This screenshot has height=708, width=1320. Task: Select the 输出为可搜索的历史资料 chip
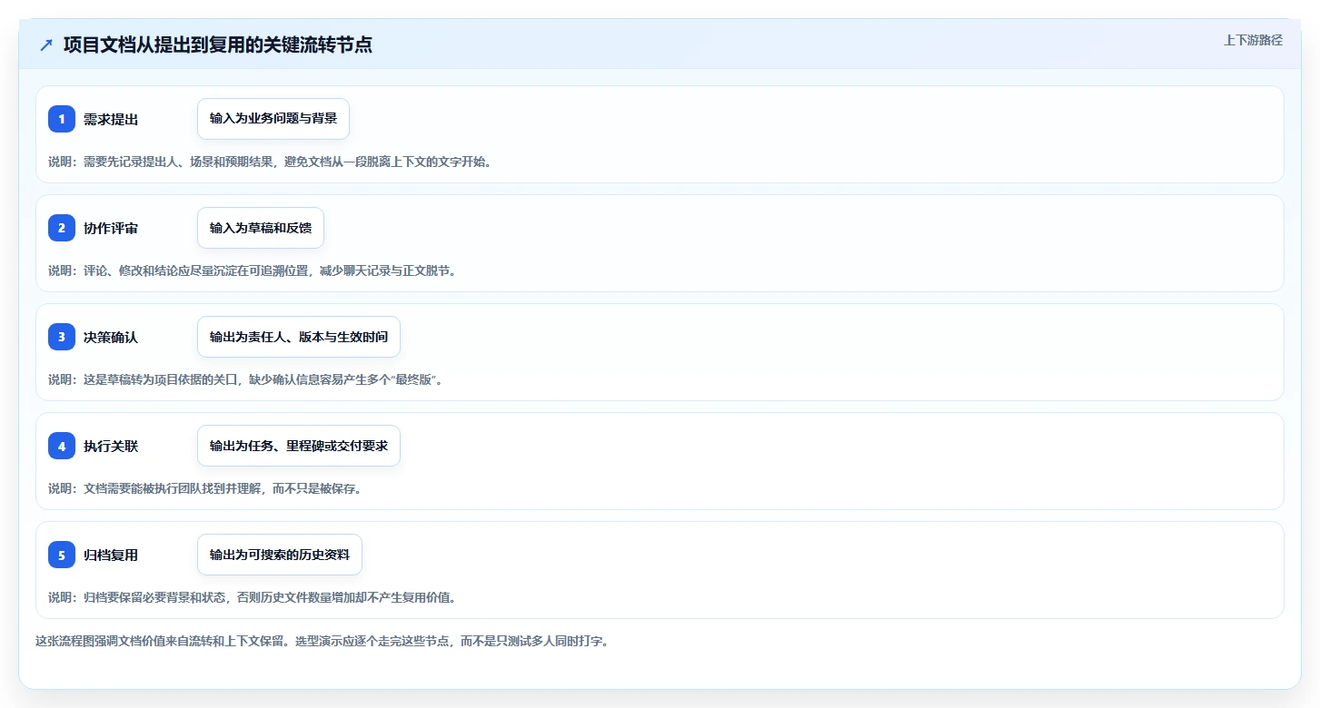tap(280, 555)
